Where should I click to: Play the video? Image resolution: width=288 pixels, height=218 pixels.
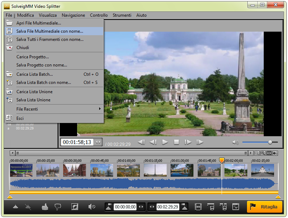click(165, 142)
